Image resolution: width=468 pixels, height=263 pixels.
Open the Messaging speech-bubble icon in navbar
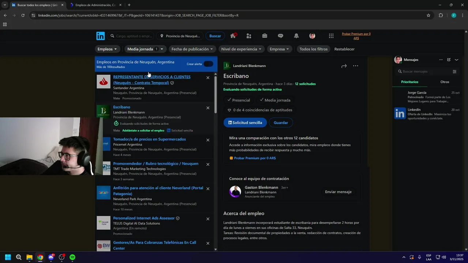point(280,36)
